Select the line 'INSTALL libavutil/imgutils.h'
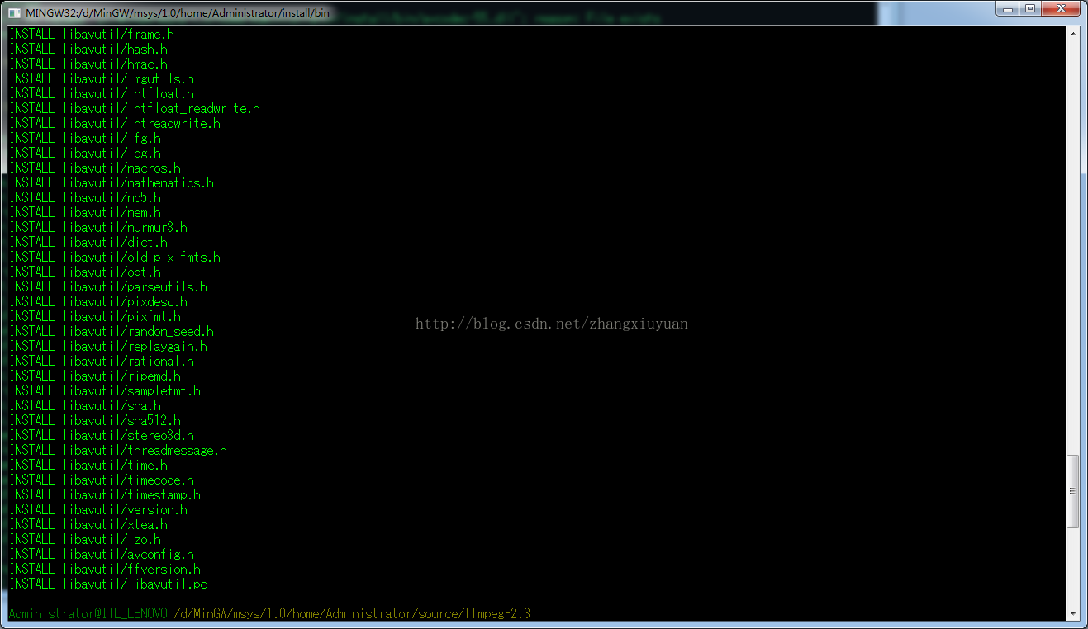Screen dimensions: 1088x629 [102, 79]
